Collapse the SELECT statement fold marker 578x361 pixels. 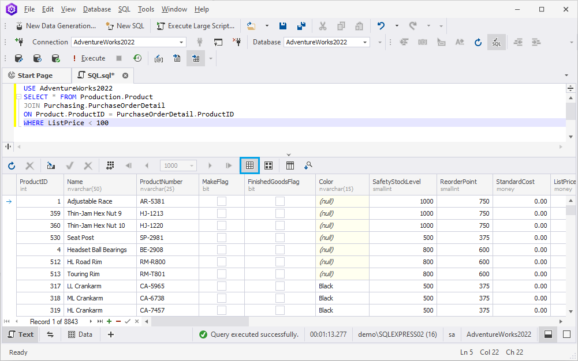pyautogui.click(x=18, y=97)
